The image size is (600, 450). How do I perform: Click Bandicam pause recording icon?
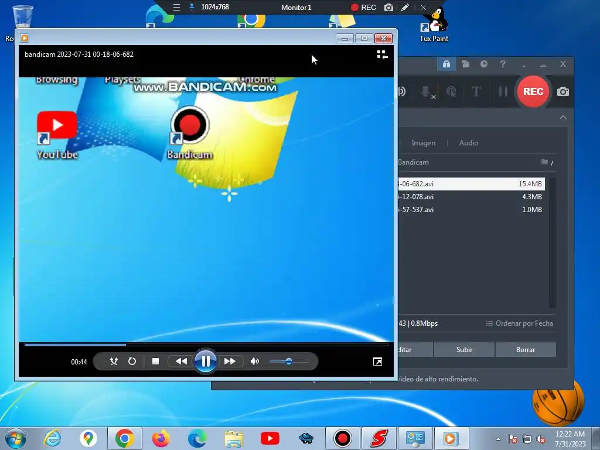coord(503,91)
